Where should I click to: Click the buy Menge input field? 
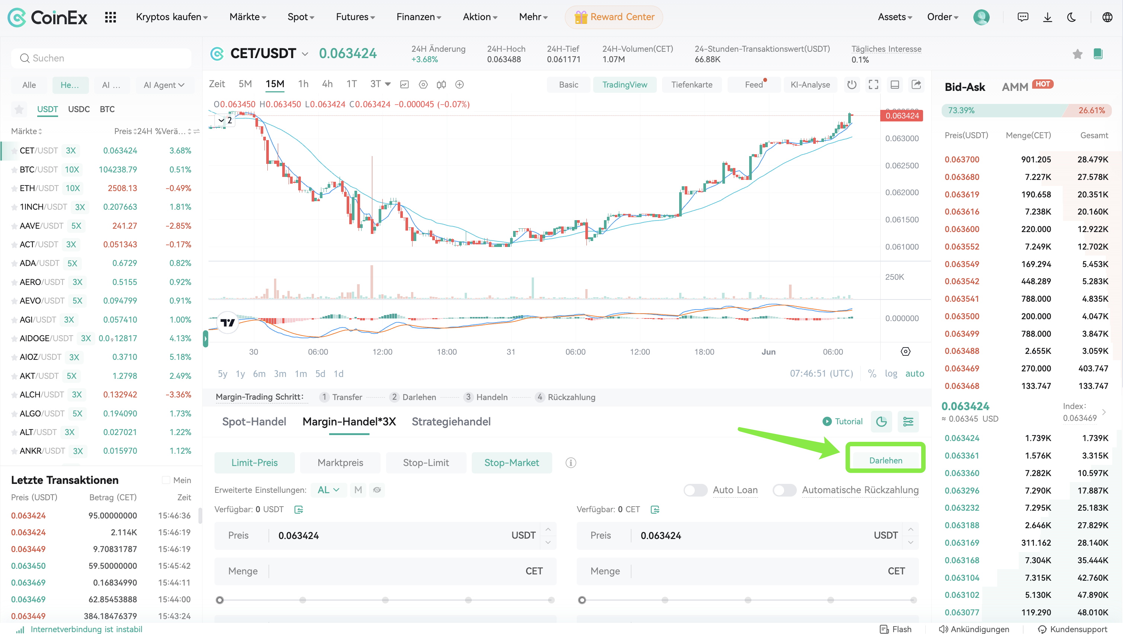(385, 571)
